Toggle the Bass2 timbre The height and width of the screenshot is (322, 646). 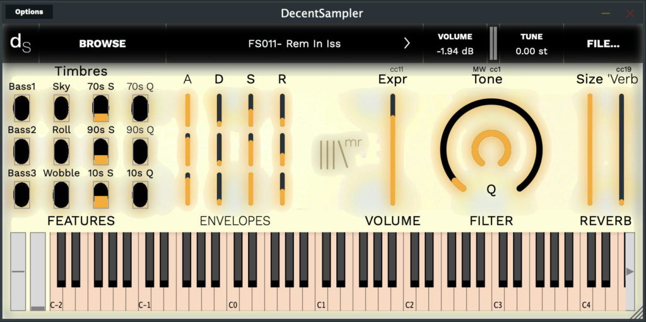[x=22, y=151]
